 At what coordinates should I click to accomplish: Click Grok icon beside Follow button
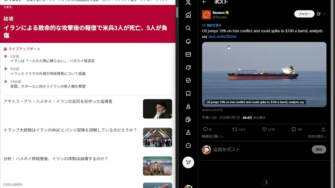coord(319,14)
